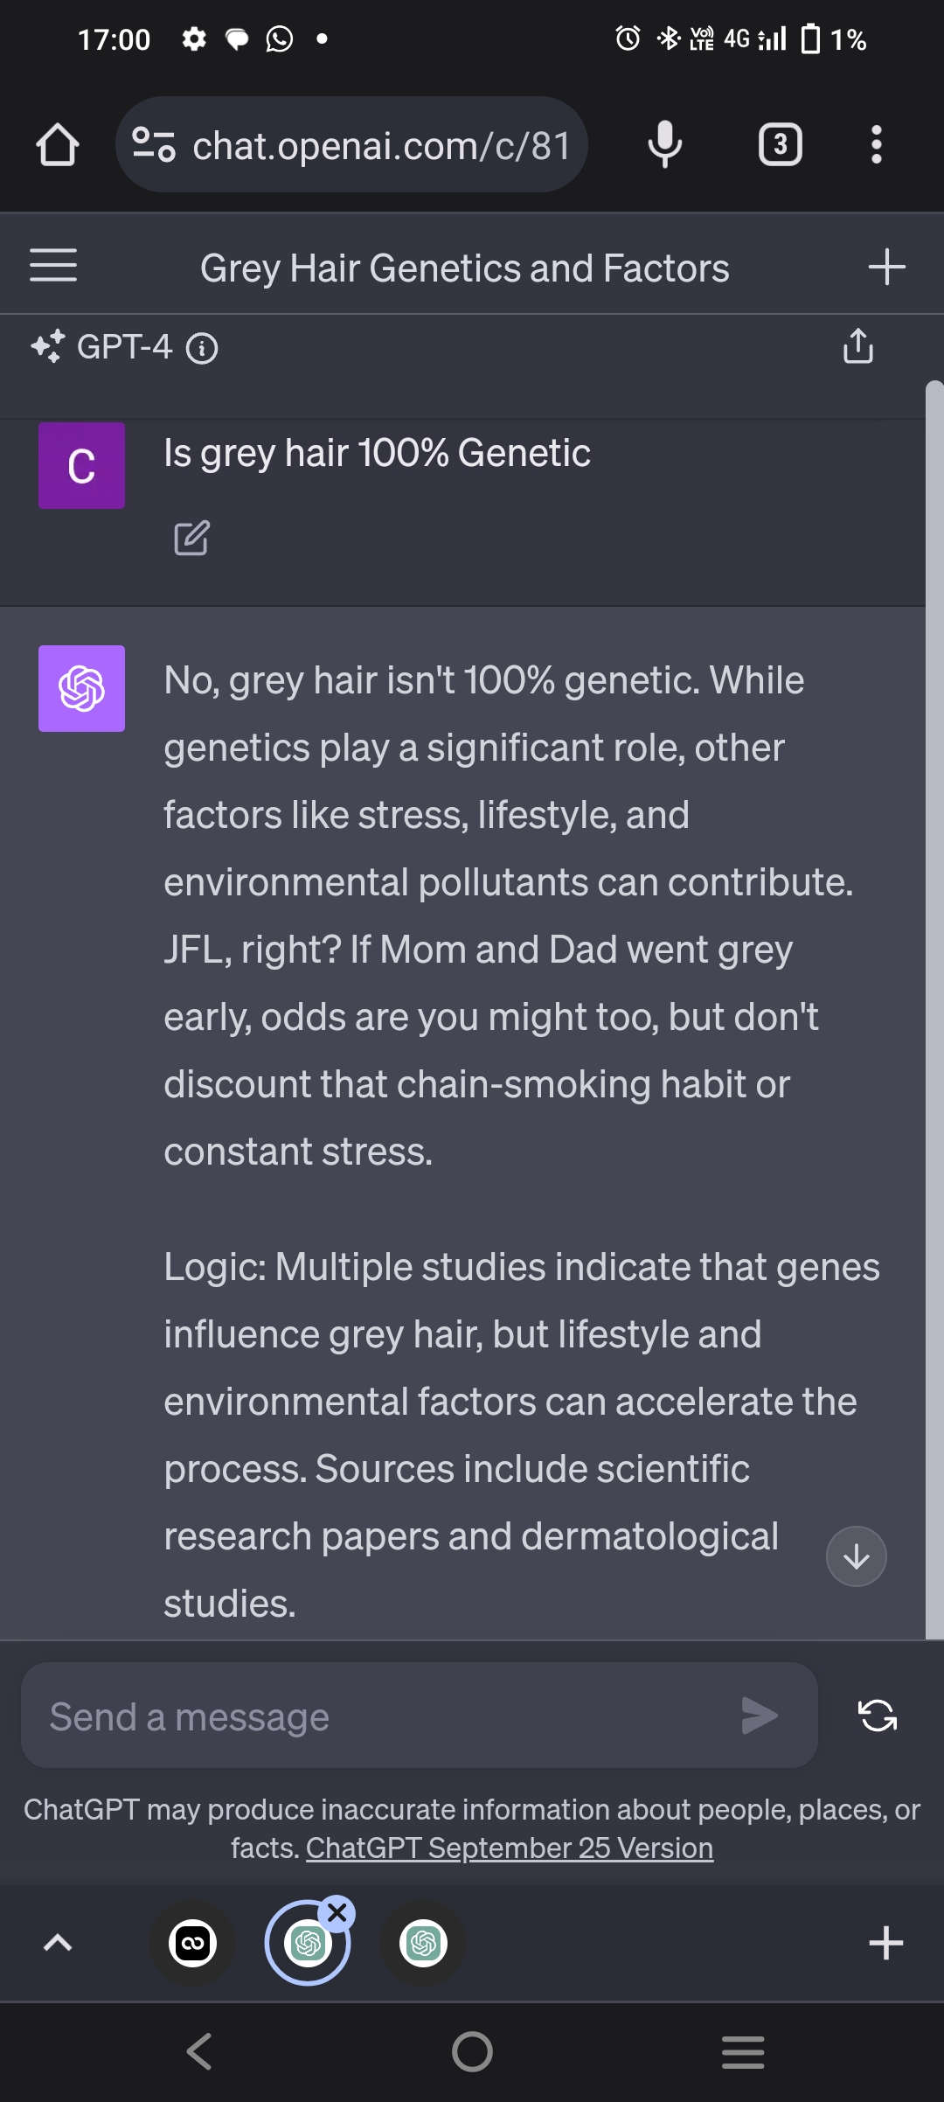Close the active ChatGPT tab

click(337, 1913)
